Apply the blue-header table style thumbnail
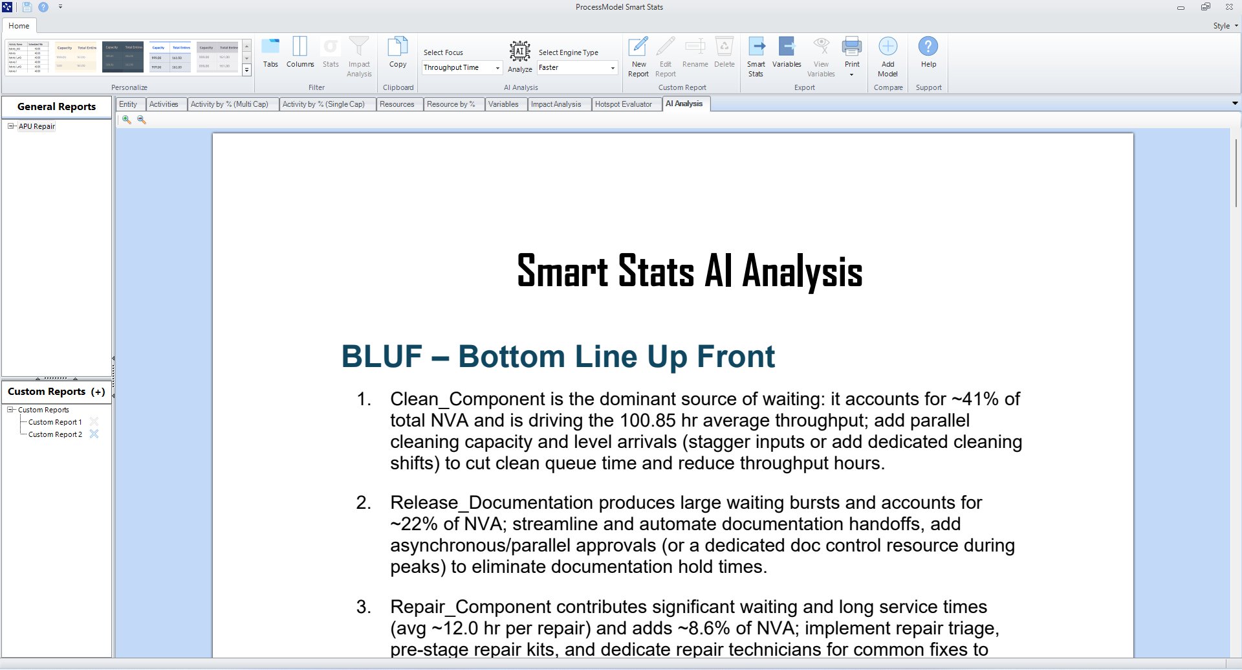Screen dimensions: 1242x670 (170, 57)
